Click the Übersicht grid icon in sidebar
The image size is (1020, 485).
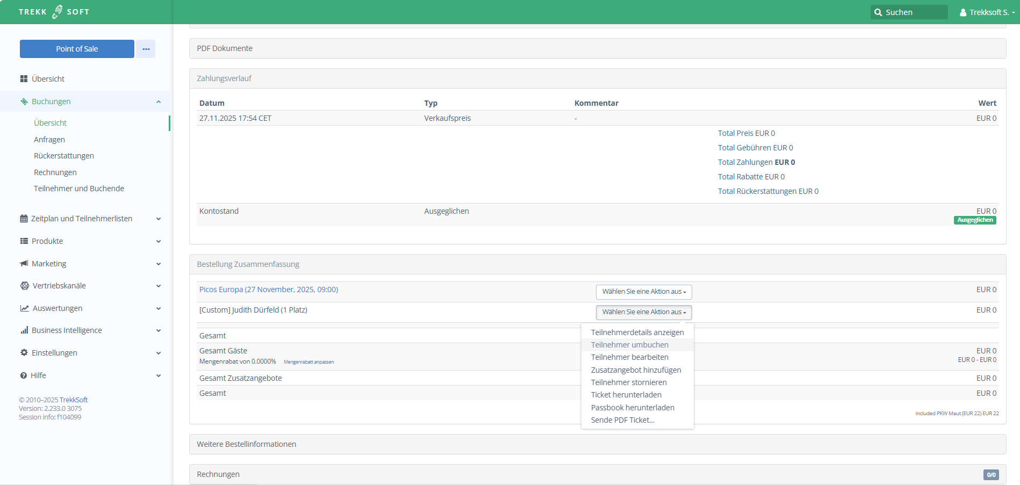[x=24, y=79]
